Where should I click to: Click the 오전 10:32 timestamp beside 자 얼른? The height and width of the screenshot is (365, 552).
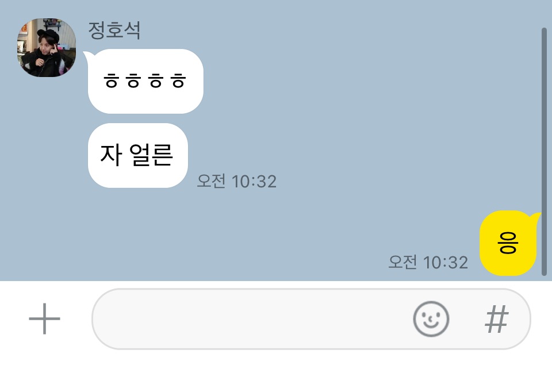(x=236, y=182)
